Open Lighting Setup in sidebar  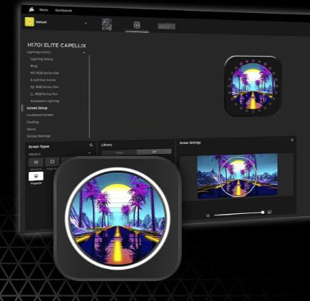pos(41,59)
